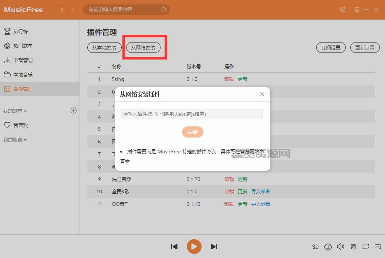Screen dimensions: 385x258
Task: Select the QQ音乐 plugin name
Action: [x=120, y=204]
